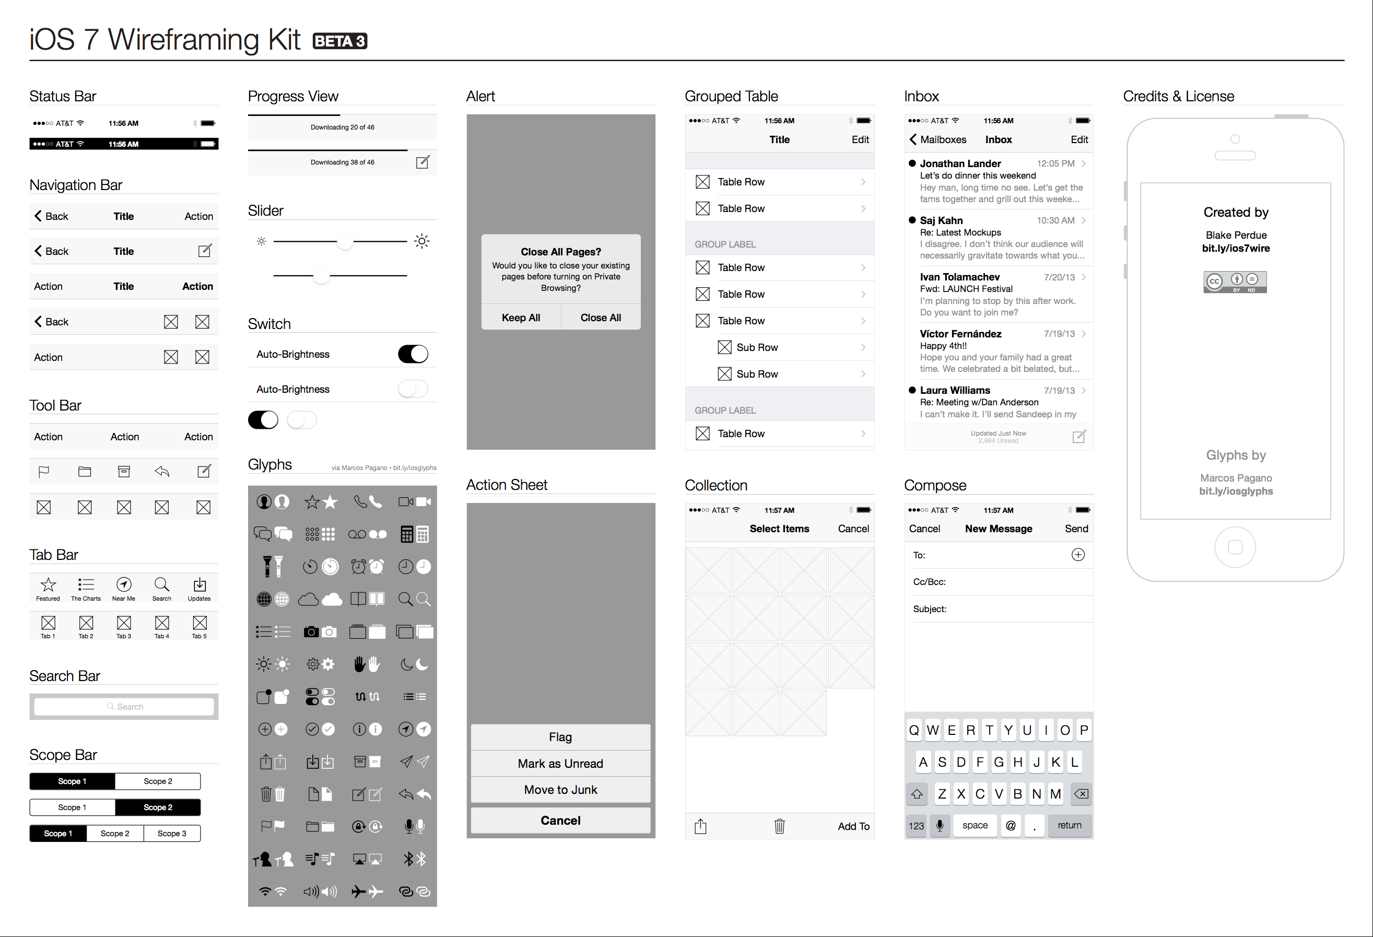Open the first Table Row chevron in Grouped Table
This screenshot has width=1373, height=937.
pos(863,181)
